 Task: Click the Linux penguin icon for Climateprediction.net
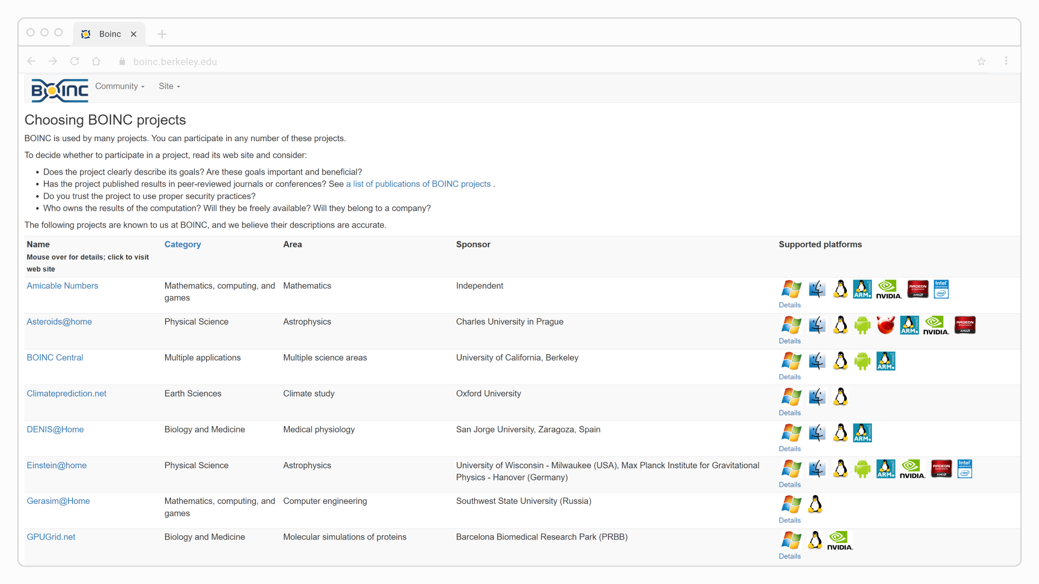coord(840,397)
